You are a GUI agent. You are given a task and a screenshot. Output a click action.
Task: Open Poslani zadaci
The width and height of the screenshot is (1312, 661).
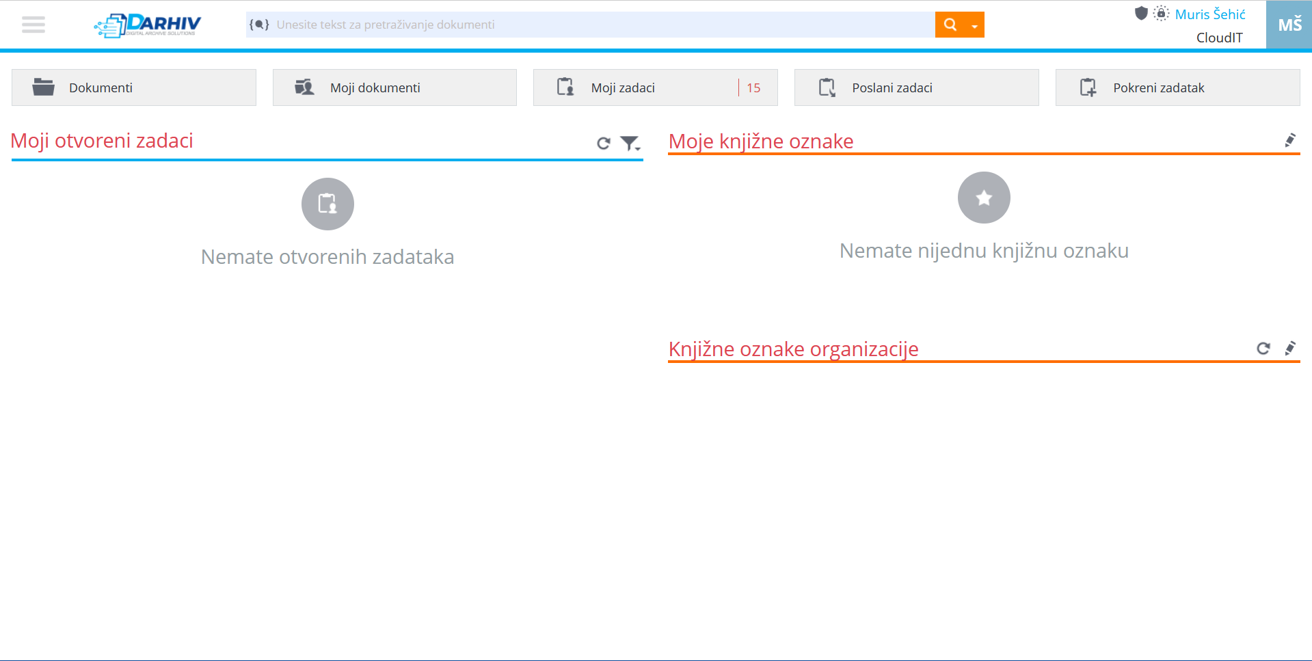click(x=916, y=87)
